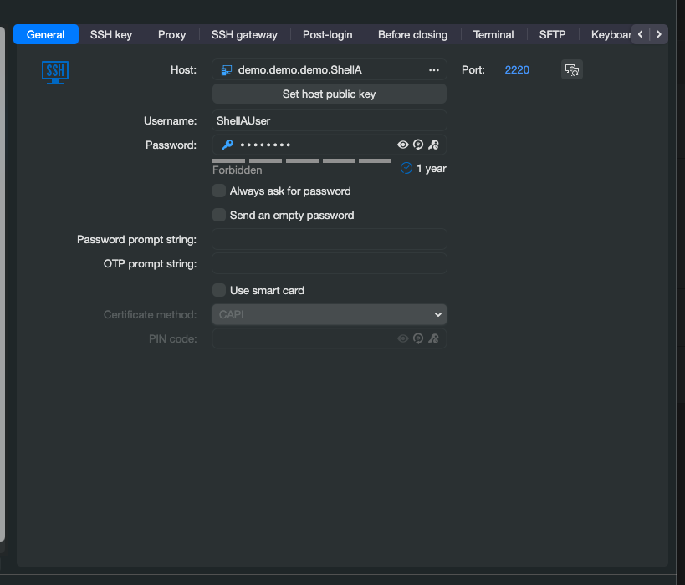Click the Password prompt string field

pyautogui.click(x=330, y=239)
